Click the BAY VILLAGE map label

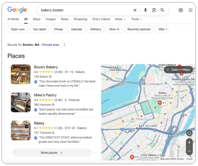coord(148,126)
